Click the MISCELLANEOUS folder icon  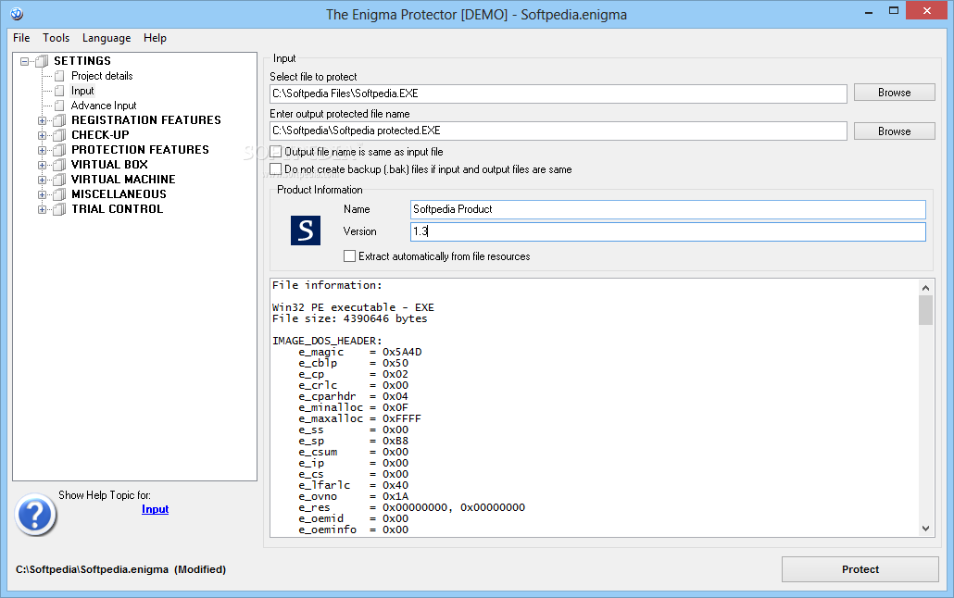tap(59, 194)
